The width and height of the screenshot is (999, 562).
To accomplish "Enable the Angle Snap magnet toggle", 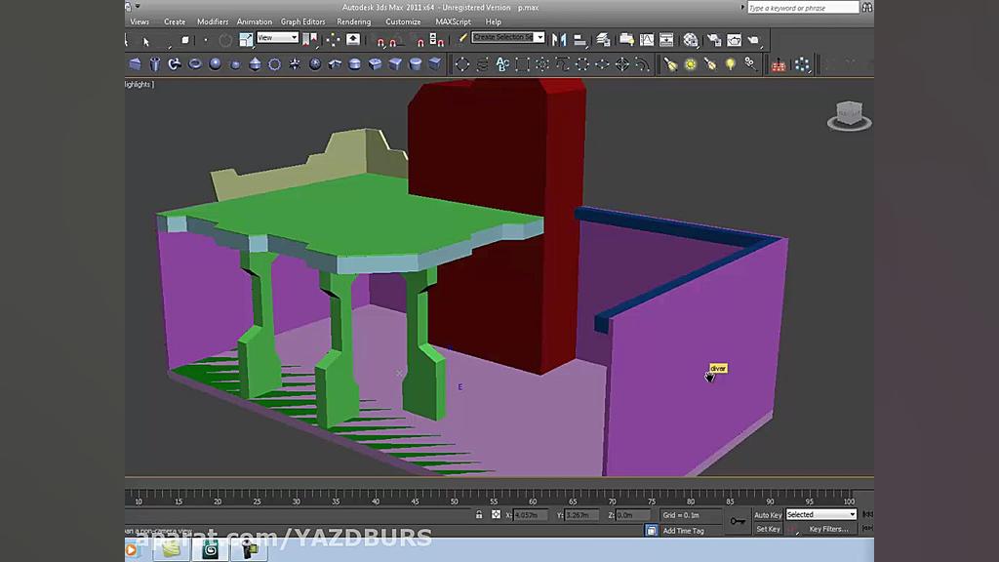I will 394,39.
